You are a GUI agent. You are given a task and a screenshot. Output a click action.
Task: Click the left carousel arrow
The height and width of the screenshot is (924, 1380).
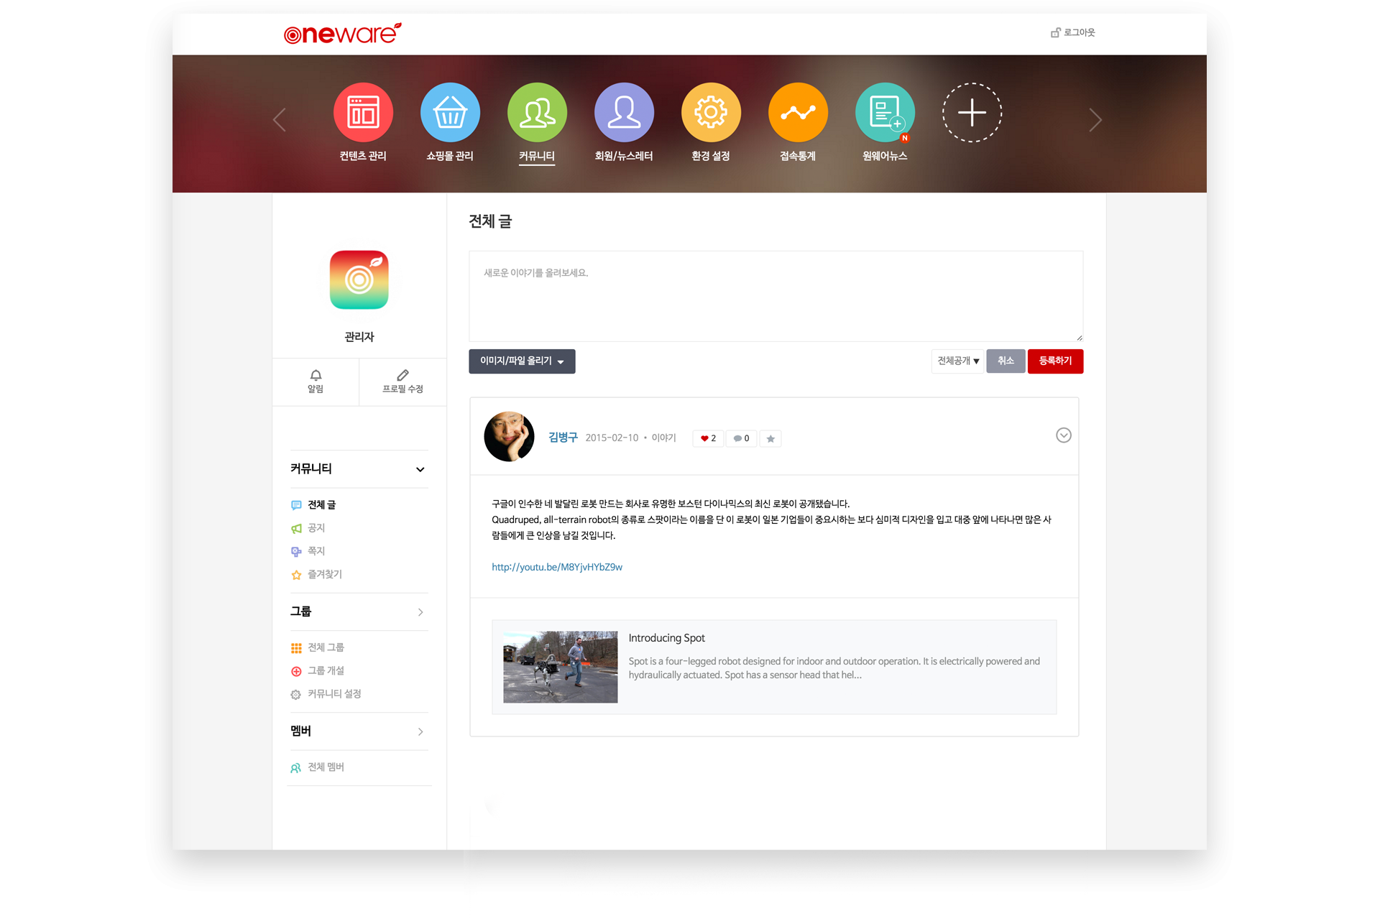pos(280,120)
